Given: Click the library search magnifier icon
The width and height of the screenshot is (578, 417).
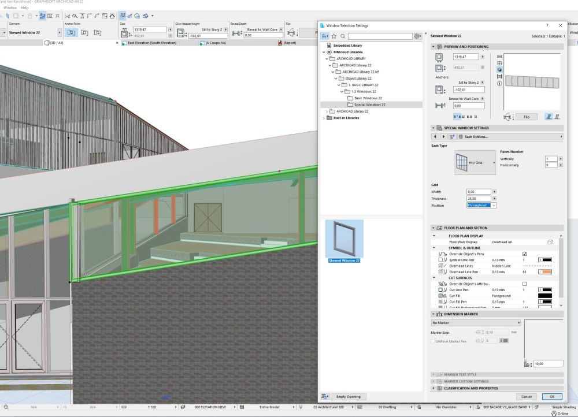Looking at the screenshot, I should [x=342, y=36].
